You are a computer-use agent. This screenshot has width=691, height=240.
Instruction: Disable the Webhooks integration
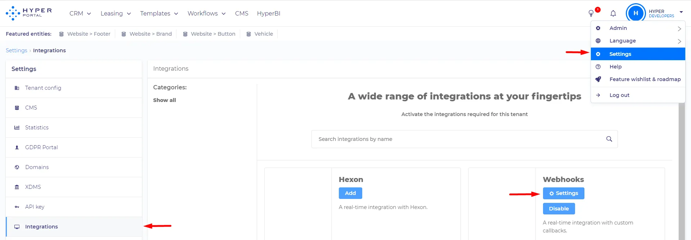tap(559, 209)
